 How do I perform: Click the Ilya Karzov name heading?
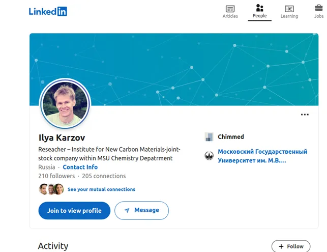tap(62, 138)
